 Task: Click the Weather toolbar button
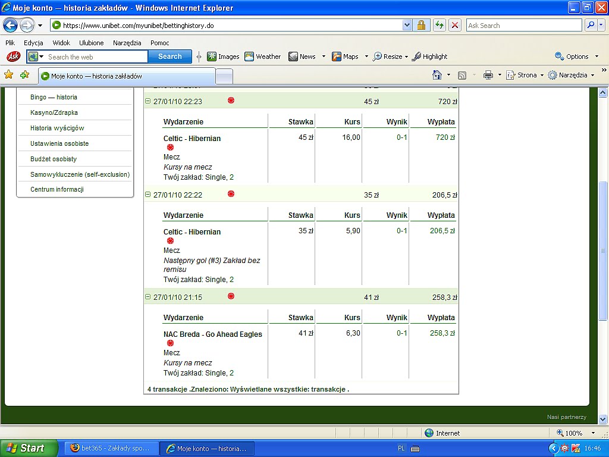(262, 57)
